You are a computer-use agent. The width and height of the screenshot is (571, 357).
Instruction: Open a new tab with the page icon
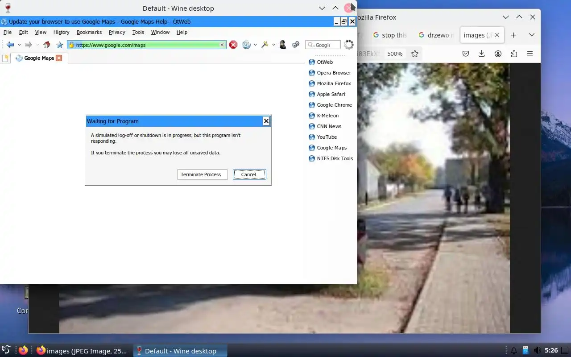tap(5, 58)
